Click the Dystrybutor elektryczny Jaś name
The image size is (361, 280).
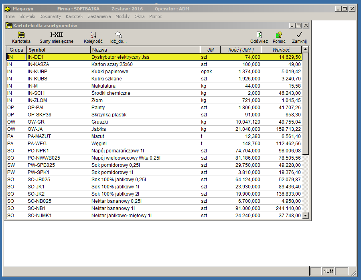click(x=120, y=57)
